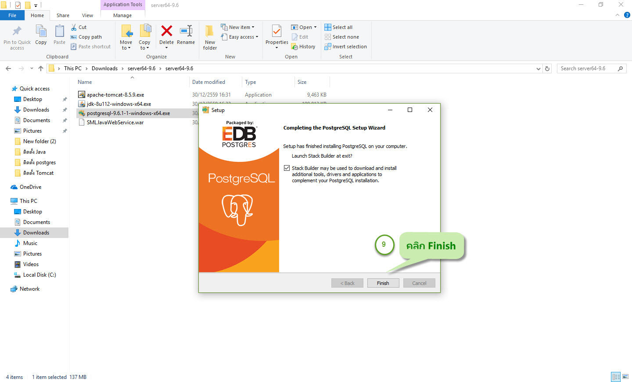The height and width of the screenshot is (382, 632).
Task: Click Edit in the Open group
Action: click(x=300, y=37)
